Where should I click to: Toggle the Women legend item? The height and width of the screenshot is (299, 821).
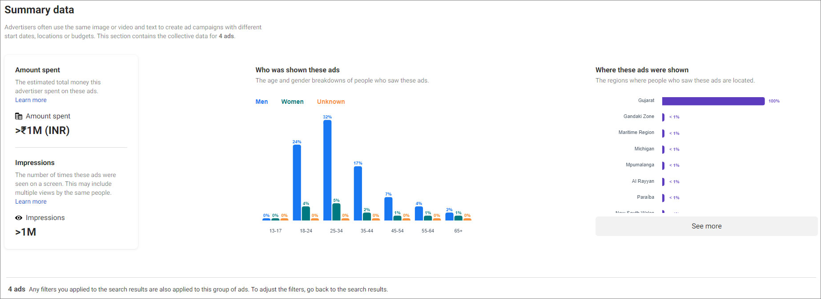(x=292, y=102)
